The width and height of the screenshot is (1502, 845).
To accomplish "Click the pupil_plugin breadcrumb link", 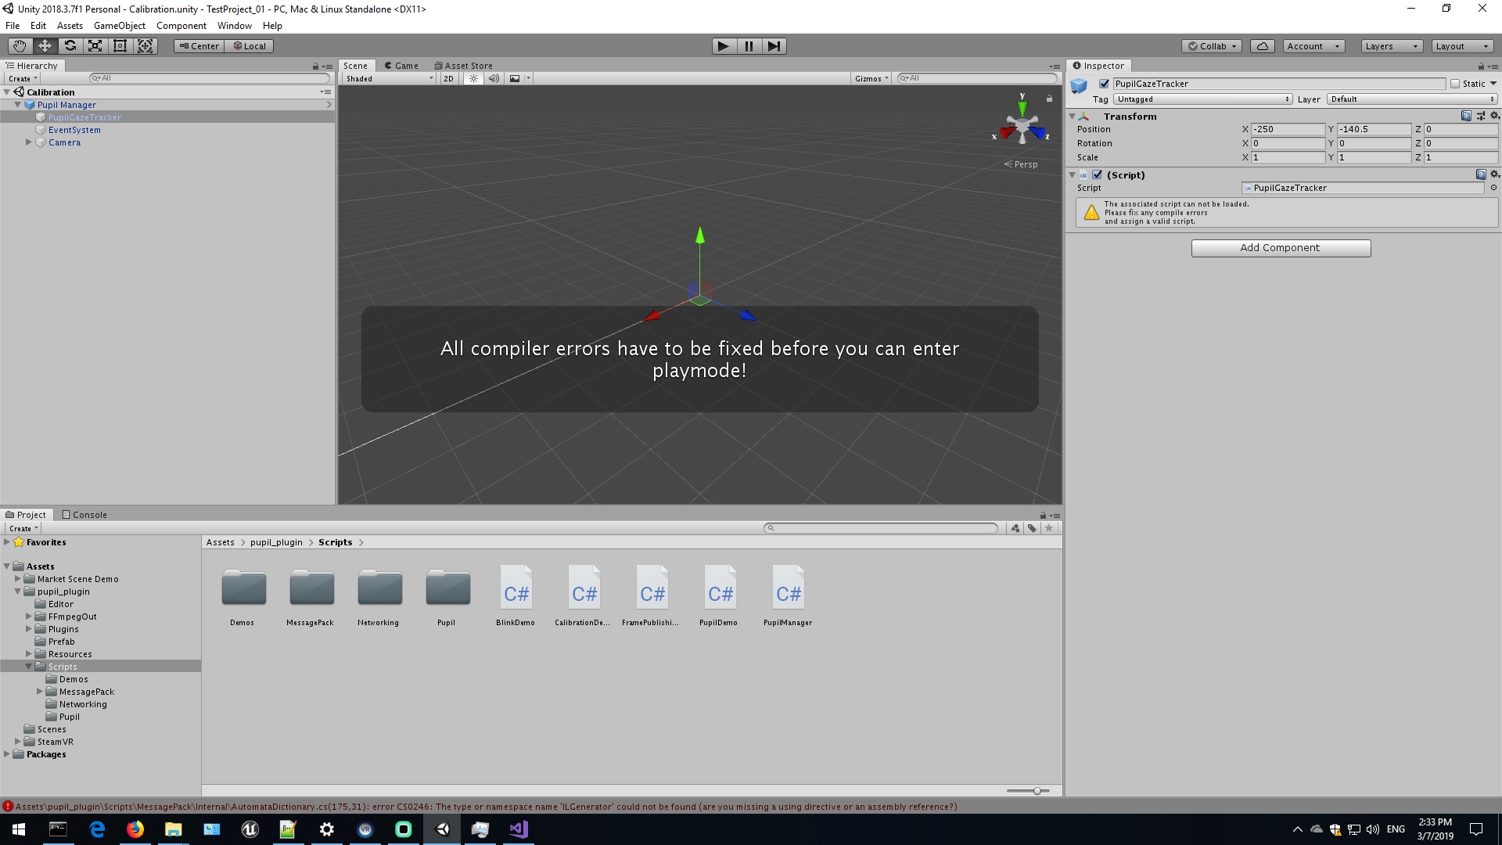I will click(x=276, y=542).
